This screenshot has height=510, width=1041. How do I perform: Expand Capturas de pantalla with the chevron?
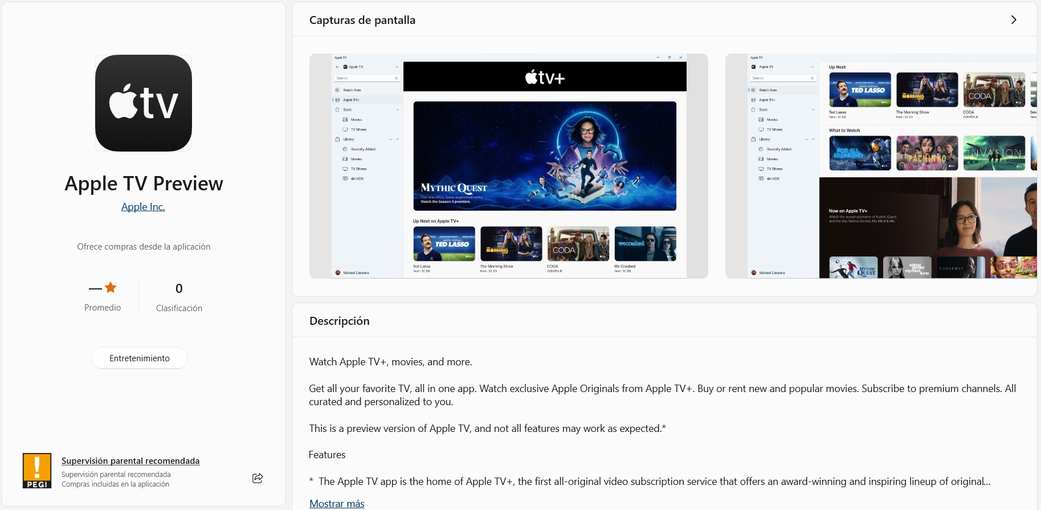[1014, 20]
